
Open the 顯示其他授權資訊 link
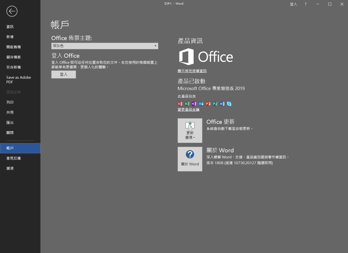tap(192, 71)
